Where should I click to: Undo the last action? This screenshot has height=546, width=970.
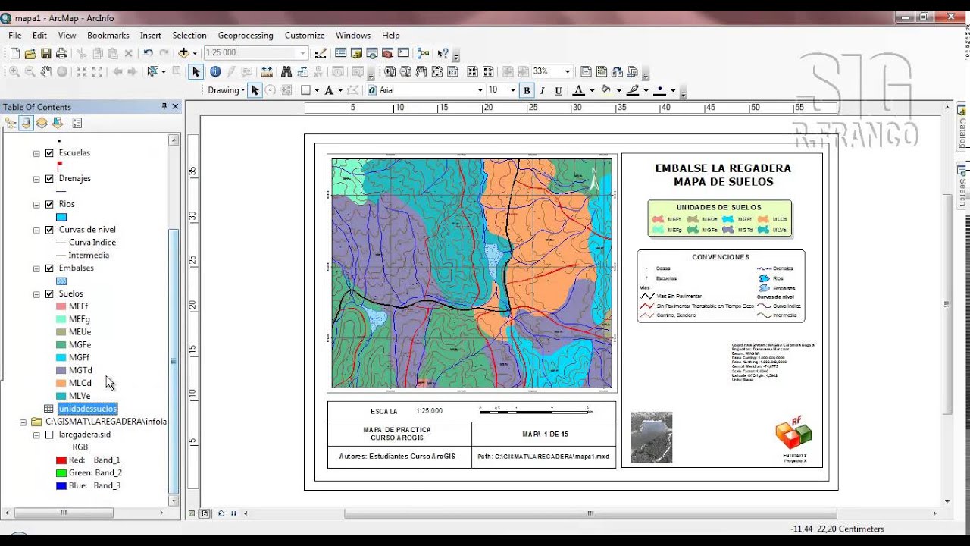click(148, 53)
